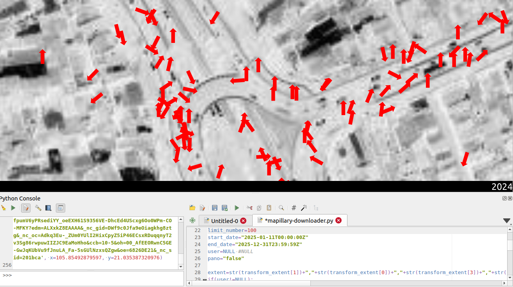
Task: Run the script in editor toolbar
Action: click(x=237, y=208)
